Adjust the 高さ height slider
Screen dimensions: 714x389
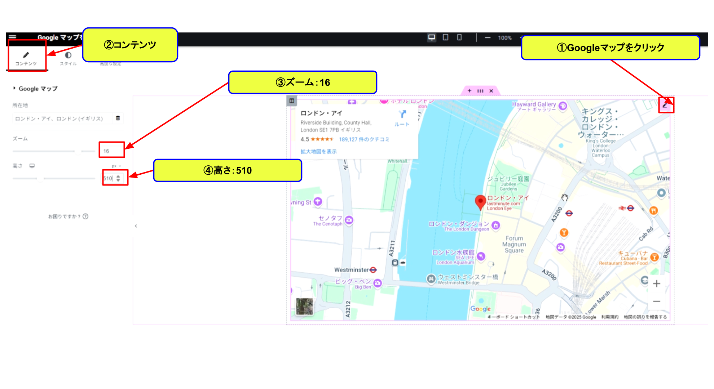[54, 178]
